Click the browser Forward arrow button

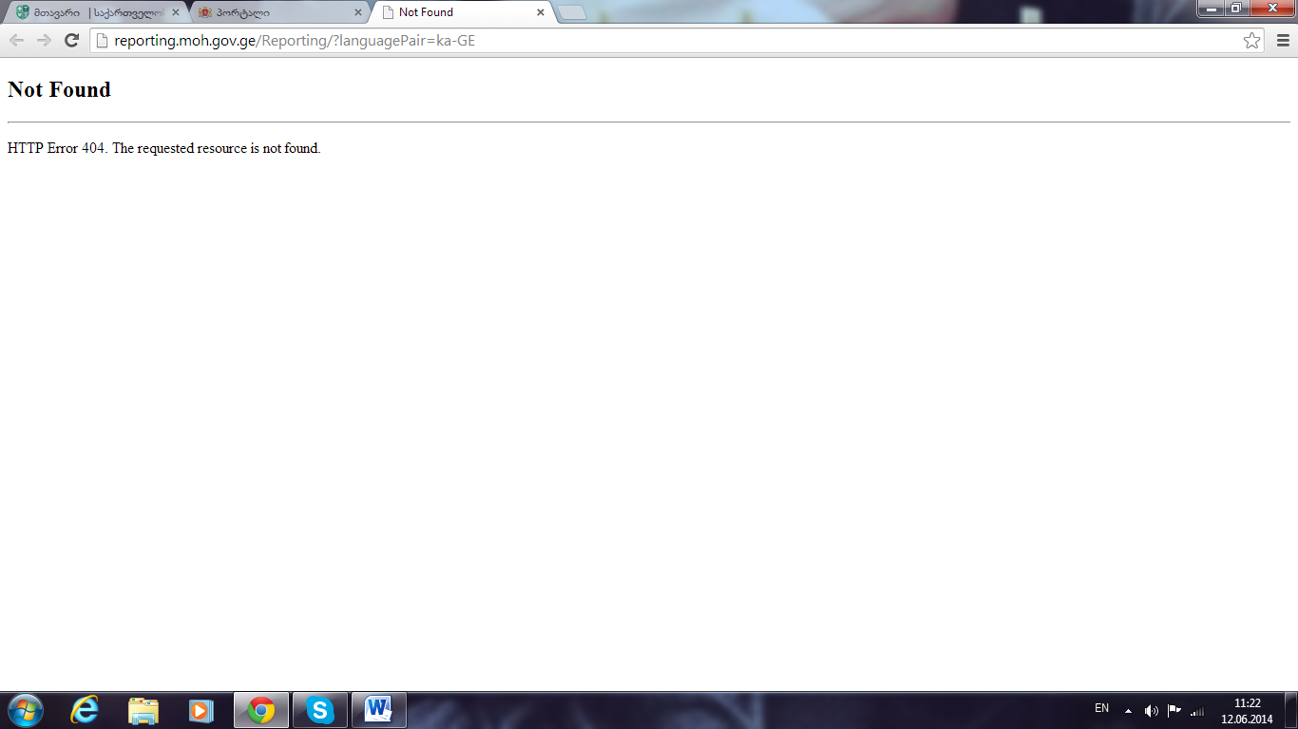click(44, 40)
